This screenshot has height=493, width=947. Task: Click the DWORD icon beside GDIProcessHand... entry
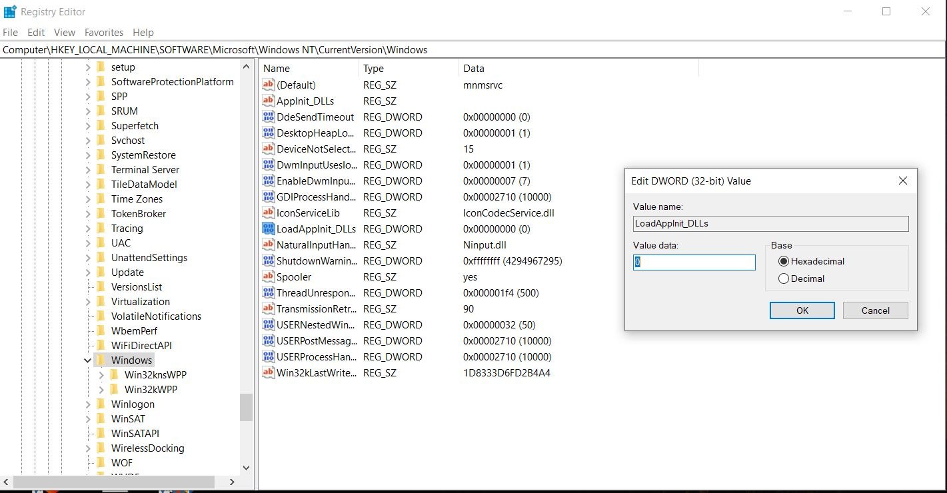[269, 197]
